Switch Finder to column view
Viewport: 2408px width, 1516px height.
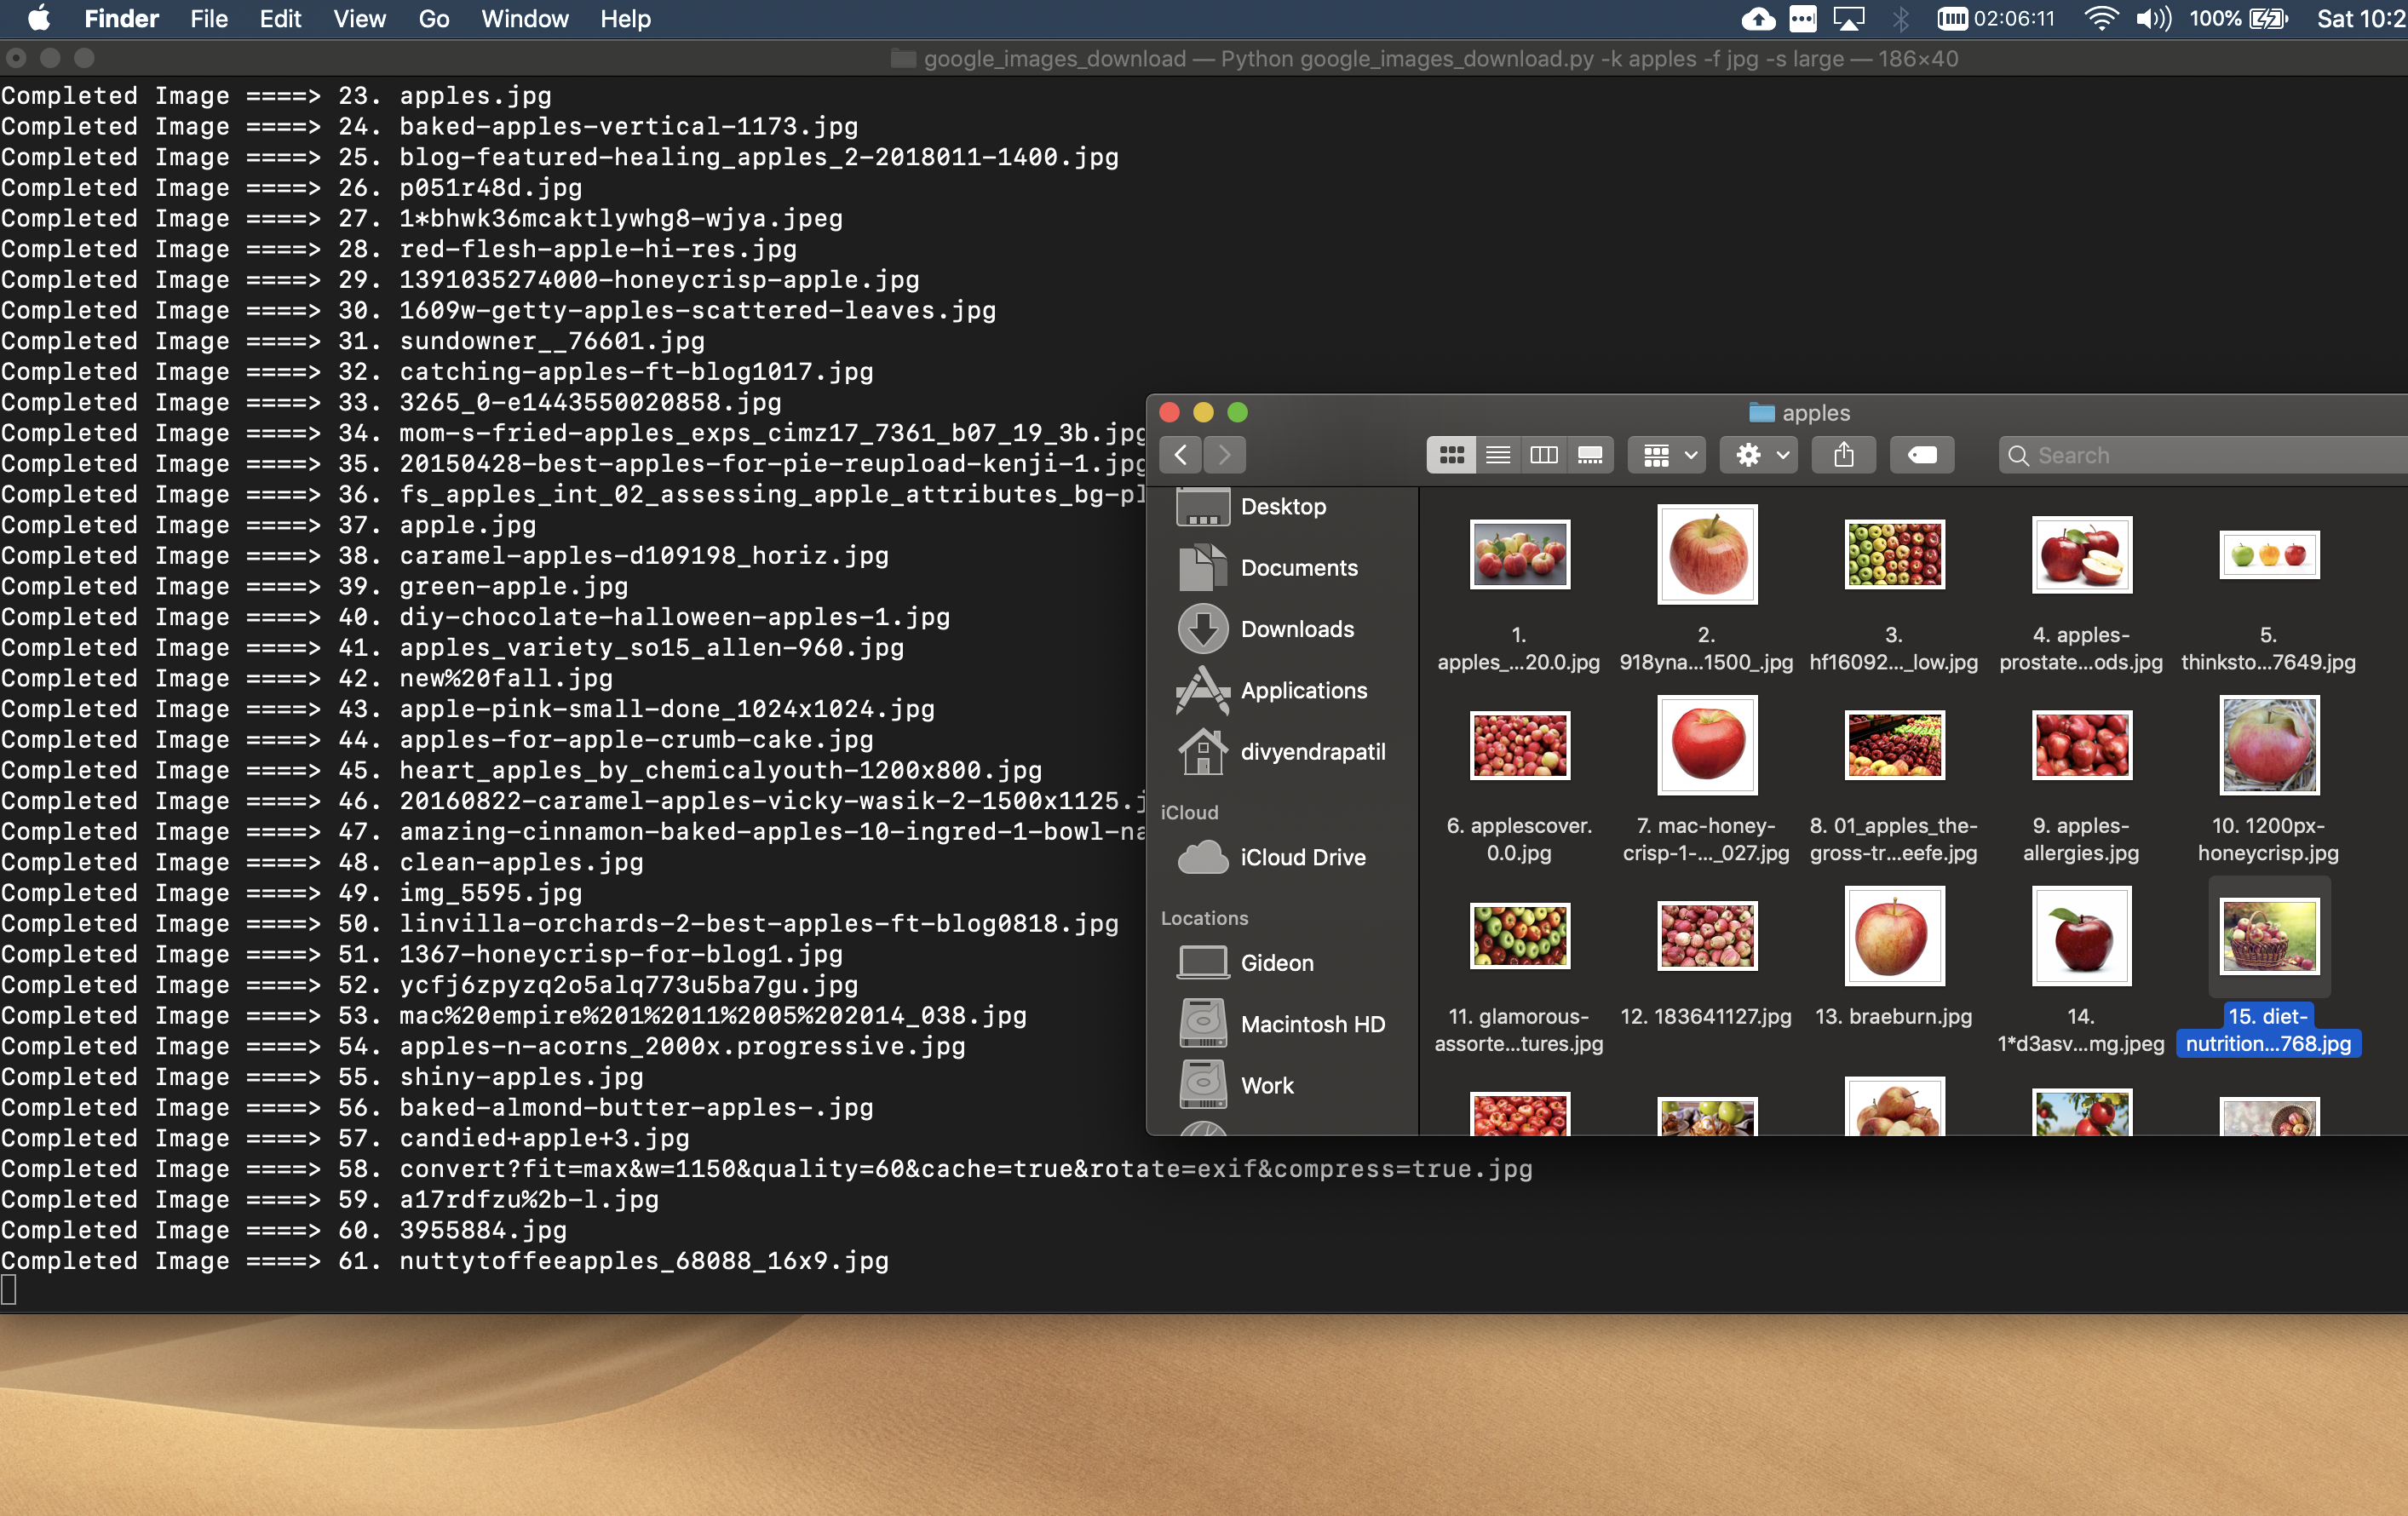[1543, 456]
